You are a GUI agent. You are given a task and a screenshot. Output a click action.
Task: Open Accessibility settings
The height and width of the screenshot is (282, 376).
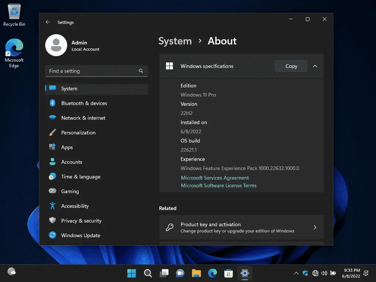pos(97,206)
